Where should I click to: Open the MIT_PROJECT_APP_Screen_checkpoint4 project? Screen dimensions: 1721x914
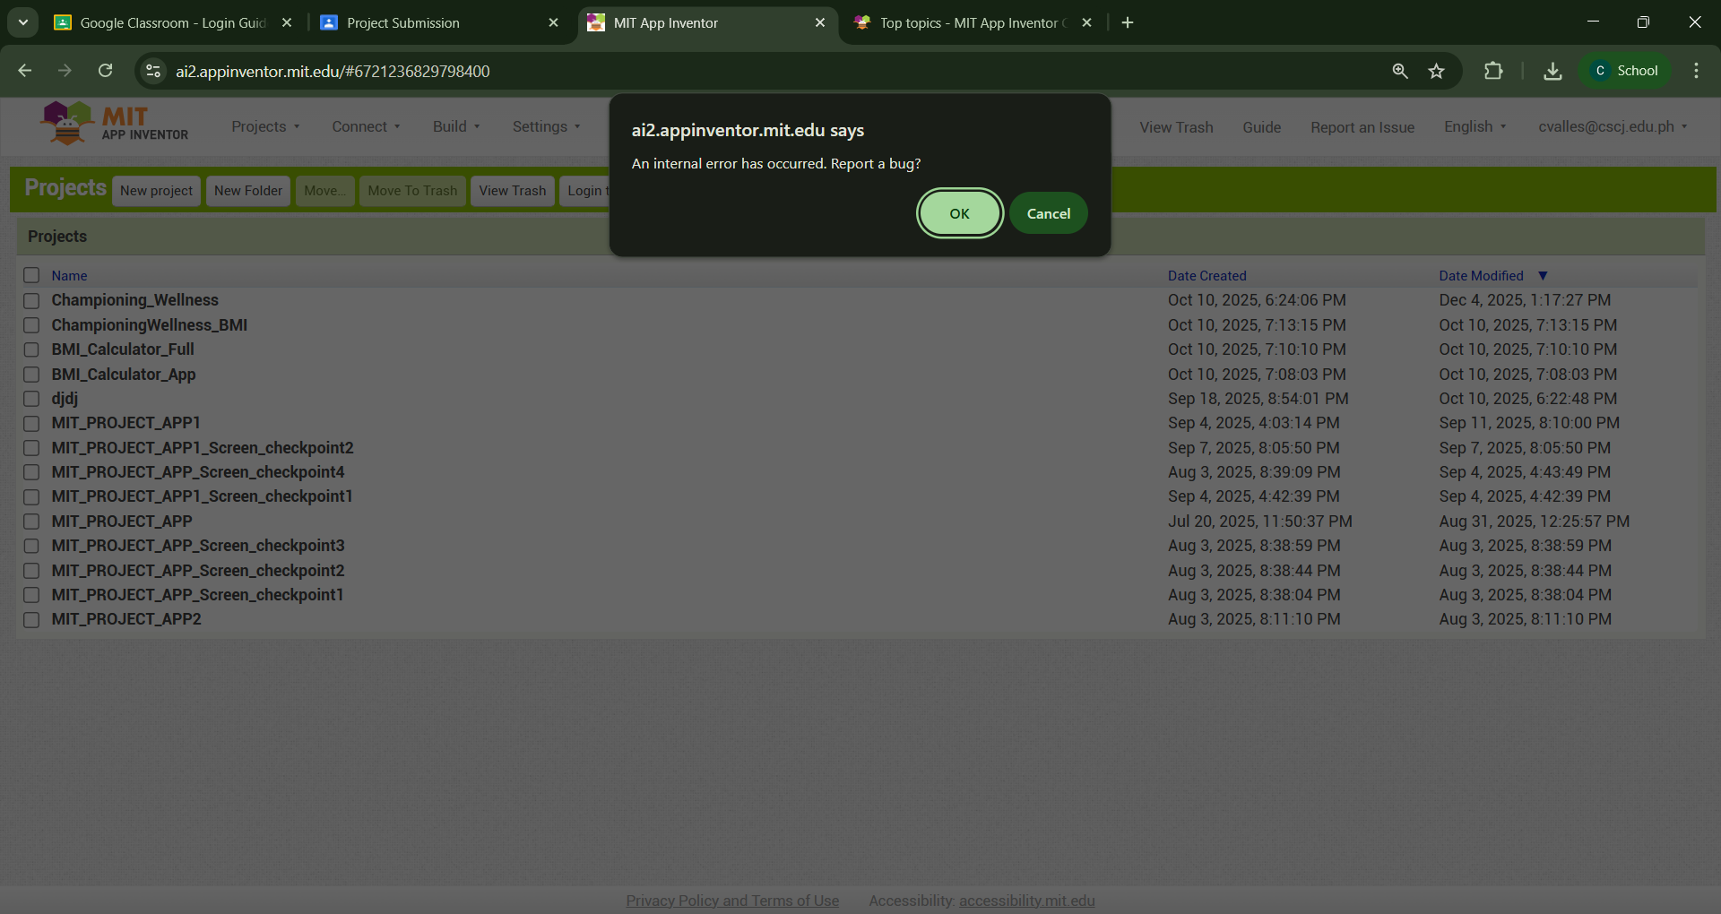click(197, 472)
